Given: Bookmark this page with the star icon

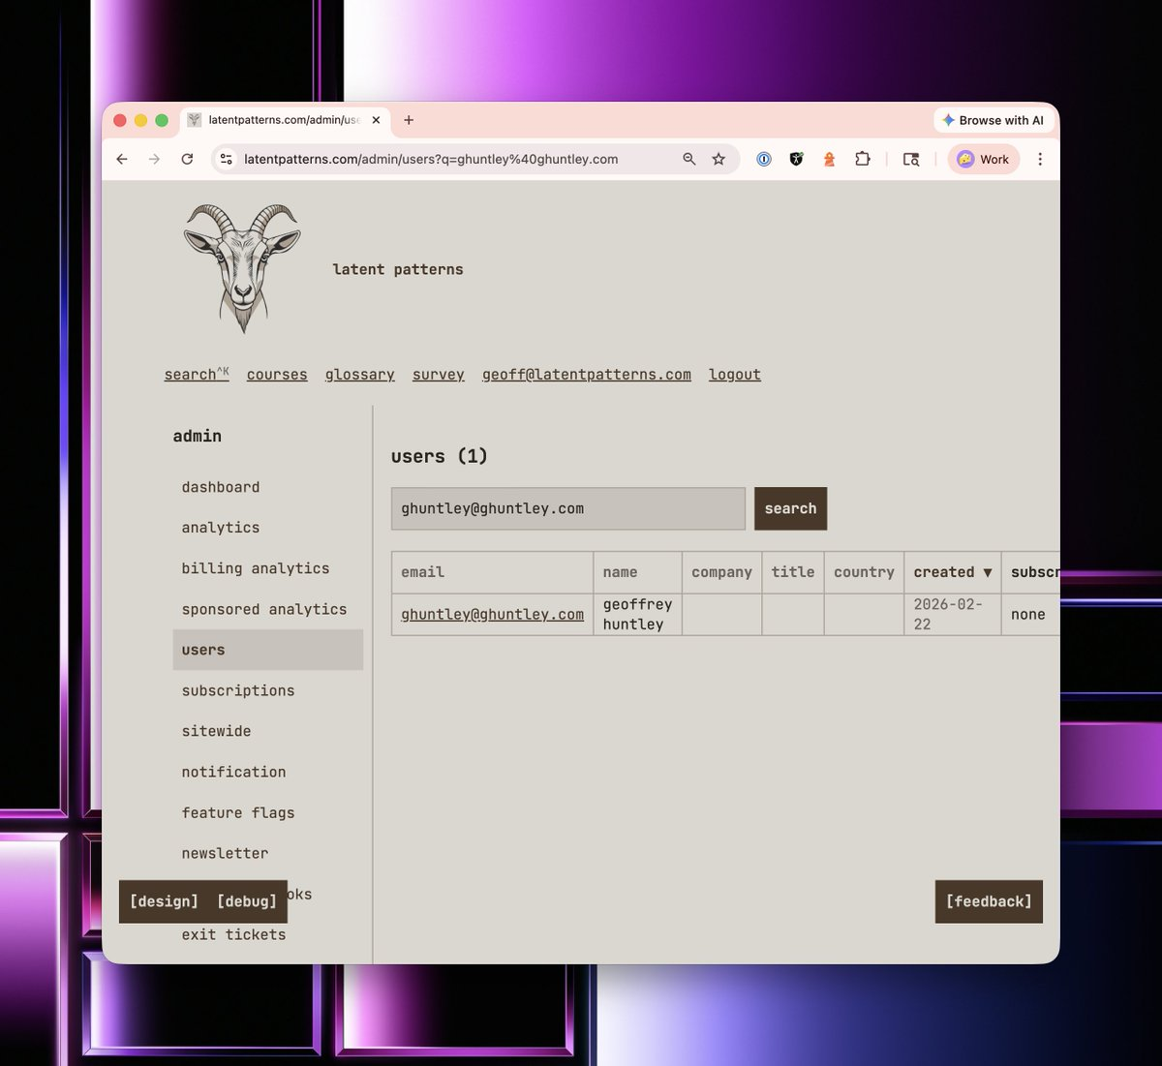Looking at the screenshot, I should pos(719,159).
